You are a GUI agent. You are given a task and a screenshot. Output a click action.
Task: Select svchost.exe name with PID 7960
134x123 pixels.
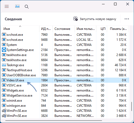pos(15,35)
